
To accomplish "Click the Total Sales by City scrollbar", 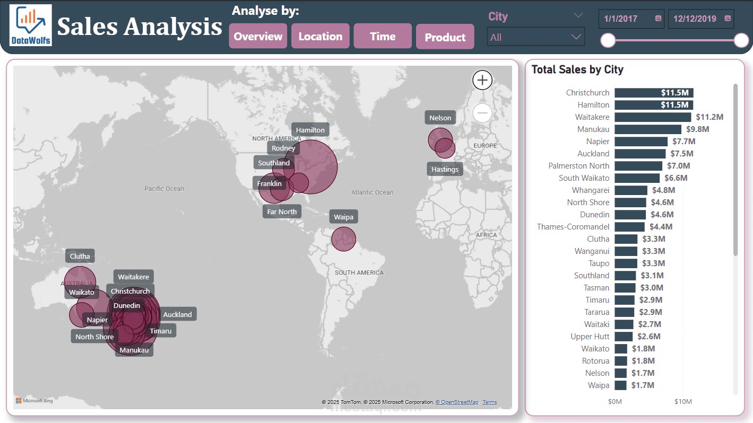I will (735, 170).
